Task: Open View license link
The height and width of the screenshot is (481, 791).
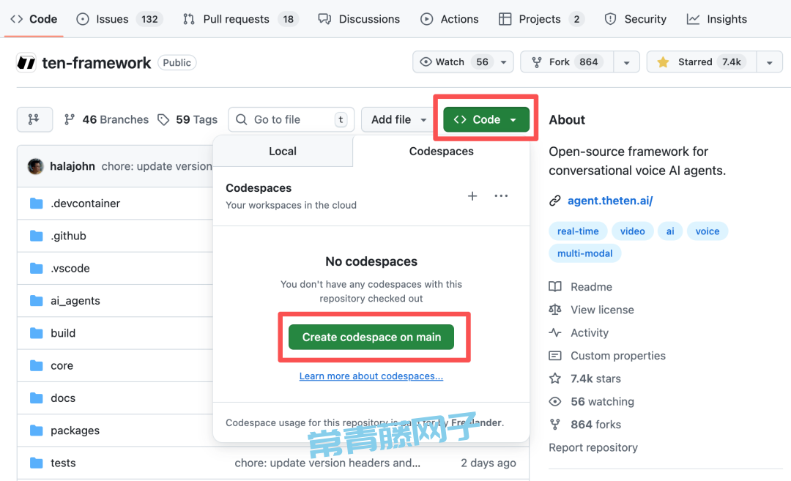Action: click(592, 310)
